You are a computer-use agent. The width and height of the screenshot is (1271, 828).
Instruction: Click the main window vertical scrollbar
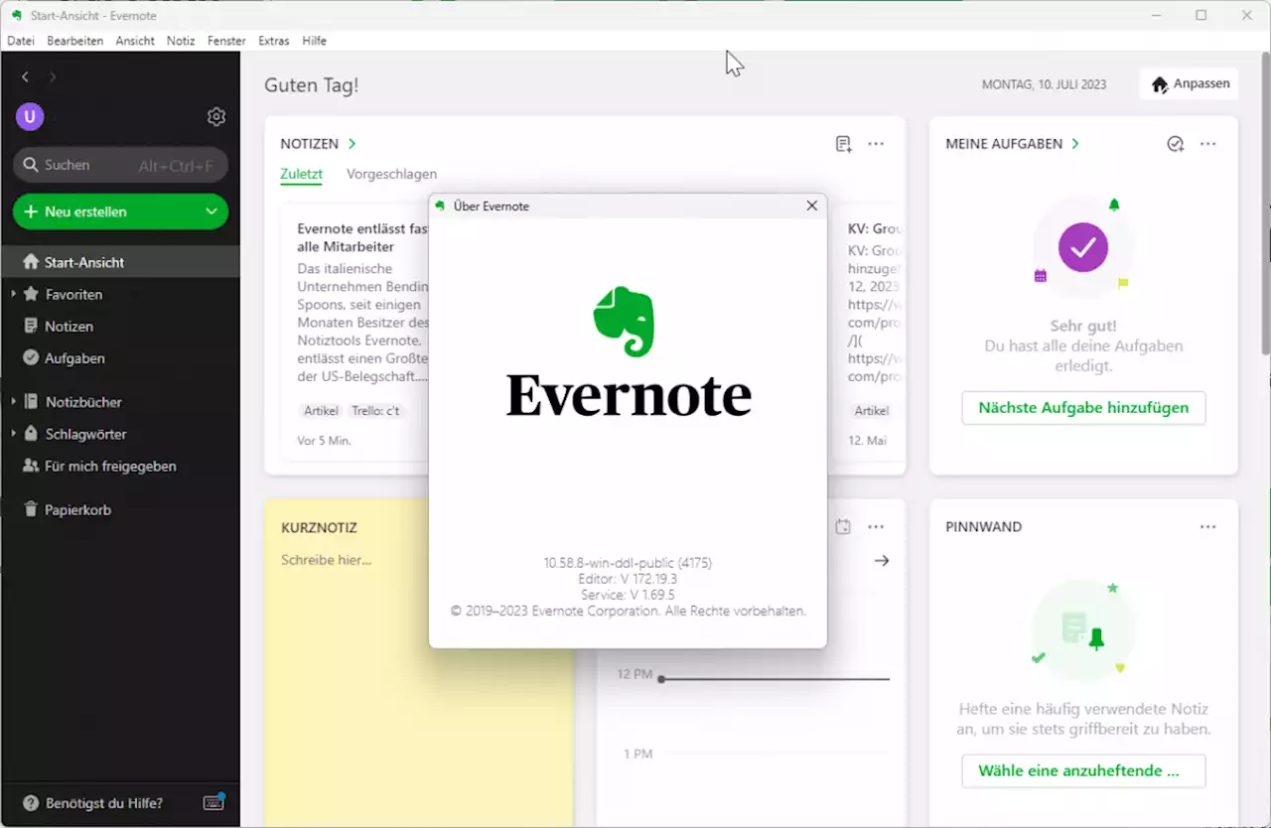[x=1265, y=202]
